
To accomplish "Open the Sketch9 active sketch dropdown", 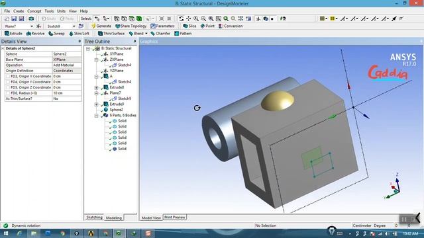I will tap(74, 26).
